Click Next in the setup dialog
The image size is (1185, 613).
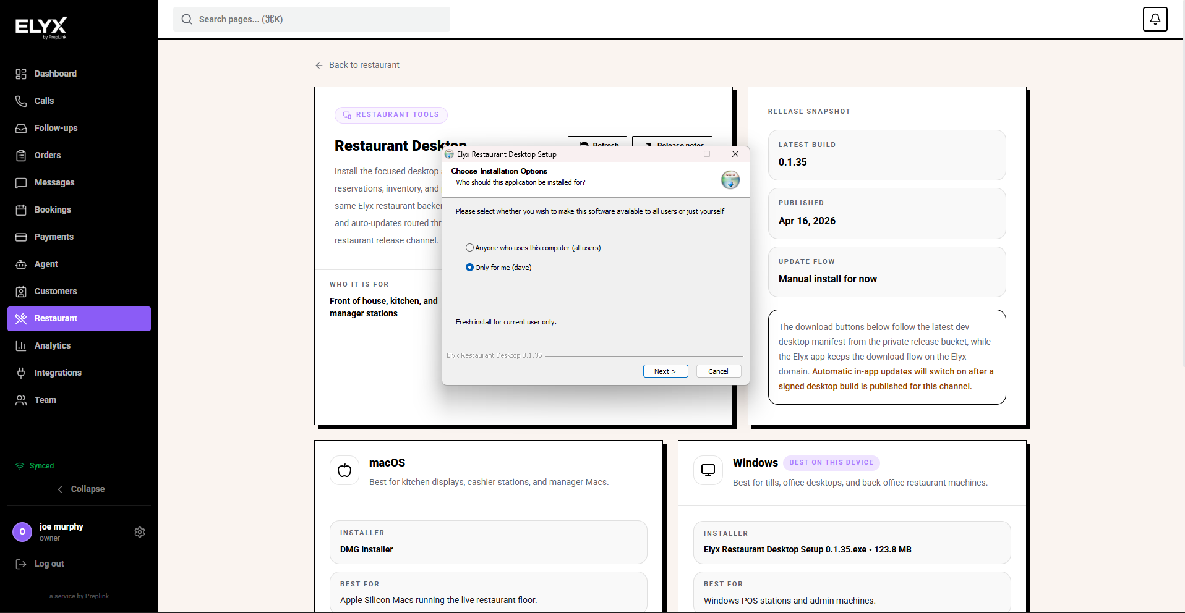(665, 371)
